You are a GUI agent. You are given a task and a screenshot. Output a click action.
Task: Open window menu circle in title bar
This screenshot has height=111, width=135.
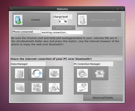click(x=11, y=9)
